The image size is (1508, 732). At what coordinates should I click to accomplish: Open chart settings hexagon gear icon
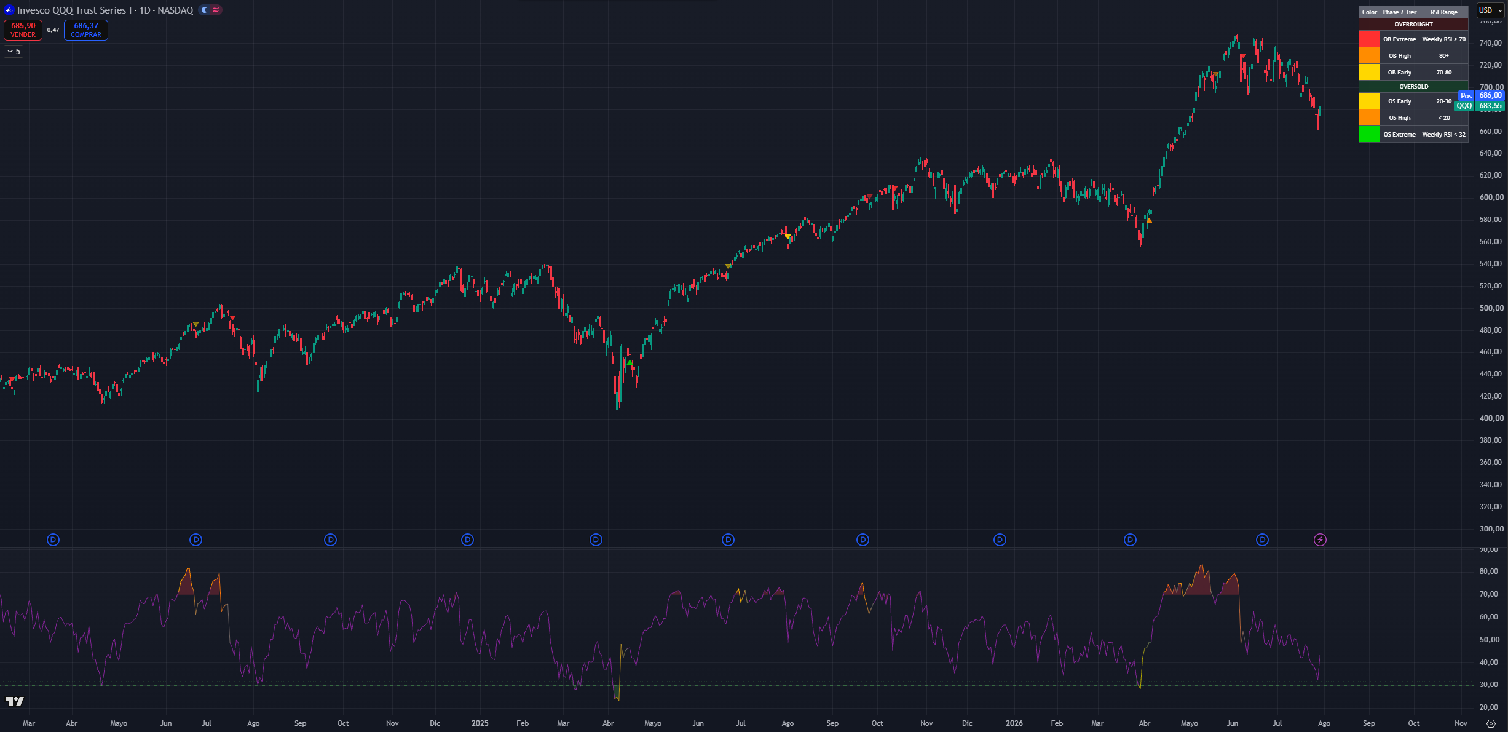[1491, 723]
